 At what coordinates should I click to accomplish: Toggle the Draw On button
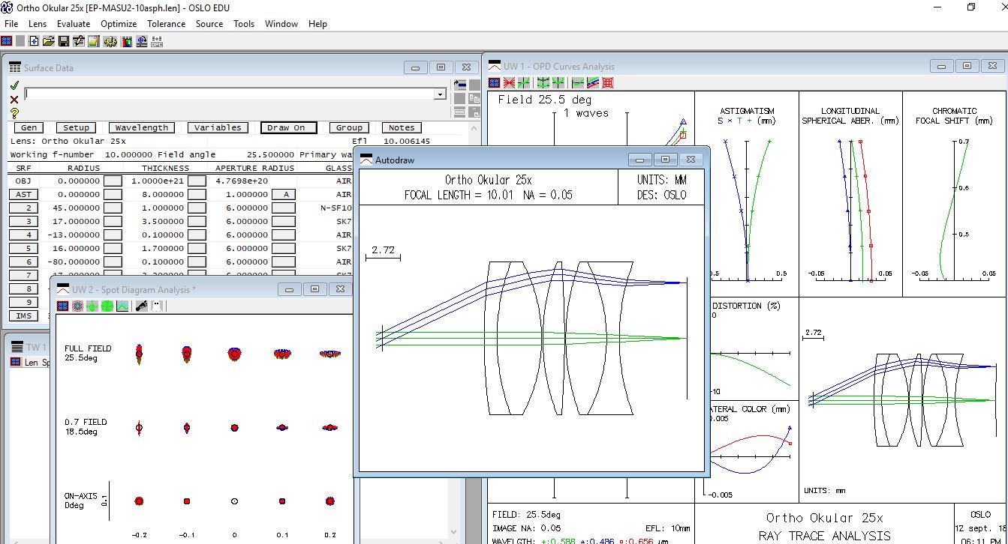pos(288,127)
